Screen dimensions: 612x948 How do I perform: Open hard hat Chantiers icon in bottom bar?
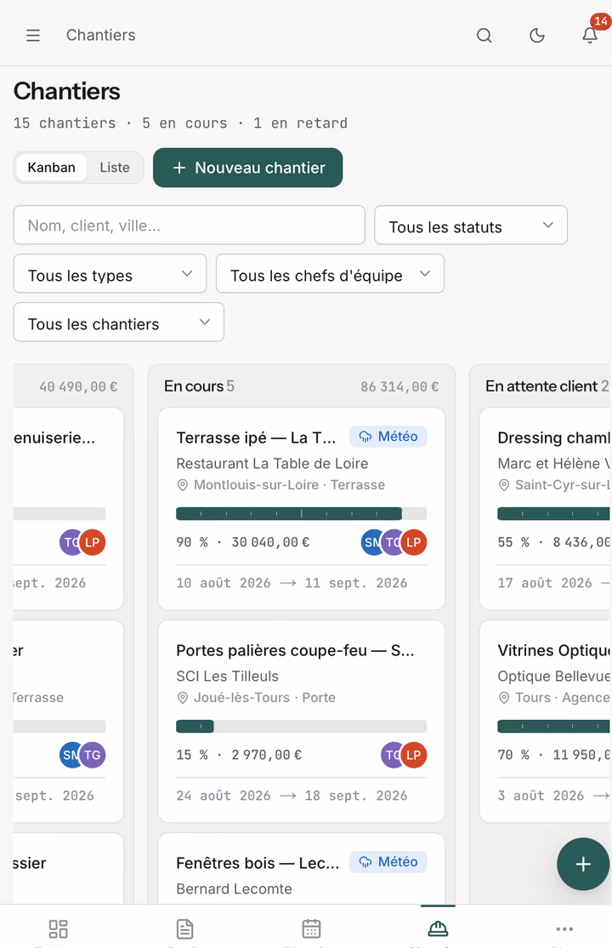(x=438, y=928)
